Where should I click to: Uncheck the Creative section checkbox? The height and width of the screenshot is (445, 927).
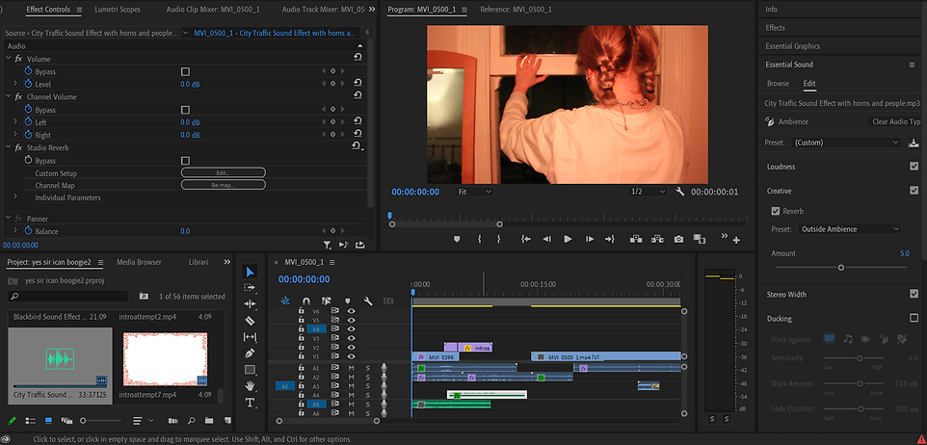point(914,191)
